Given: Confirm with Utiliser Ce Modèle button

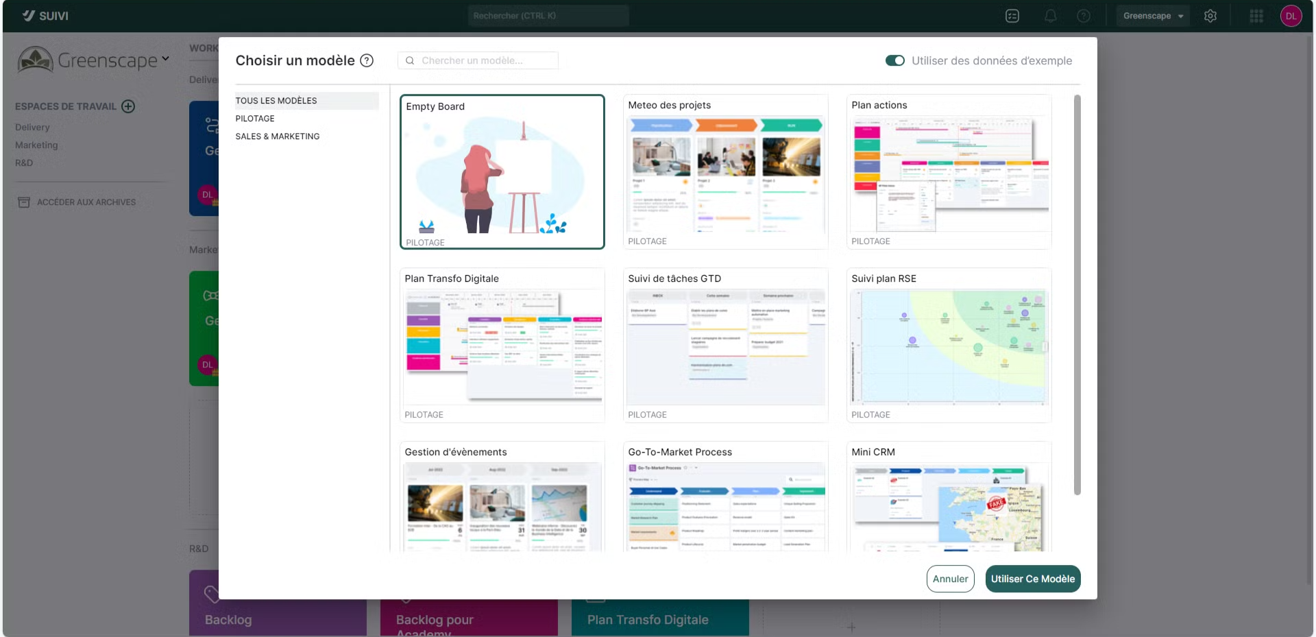Looking at the screenshot, I should pyautogui.click(x=1032, y=579).
